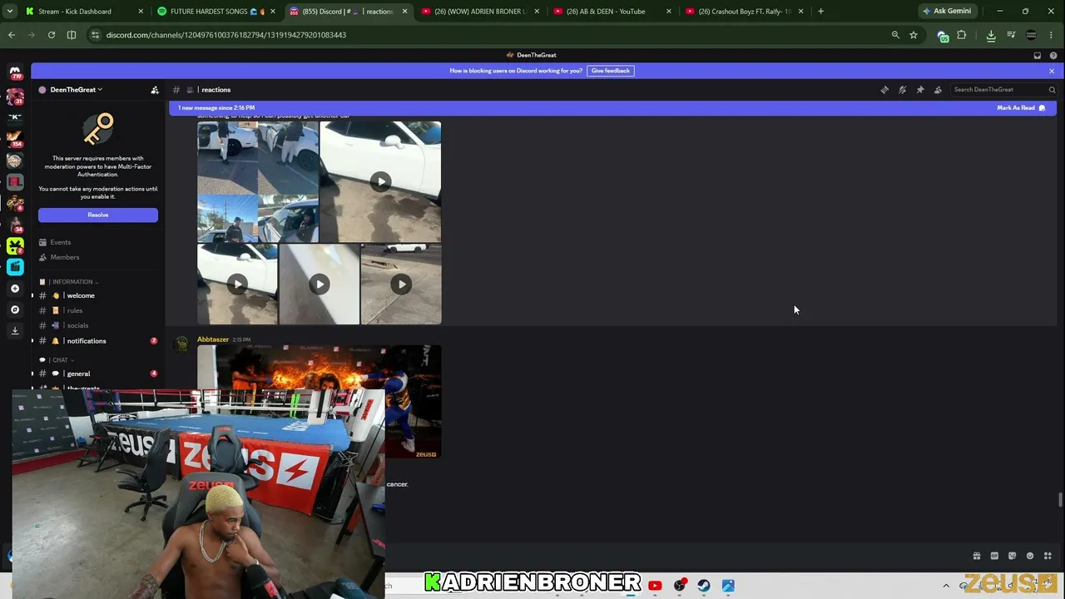
Task: Play the large white car video thumbnail
Action: click(x=380, y=181)
